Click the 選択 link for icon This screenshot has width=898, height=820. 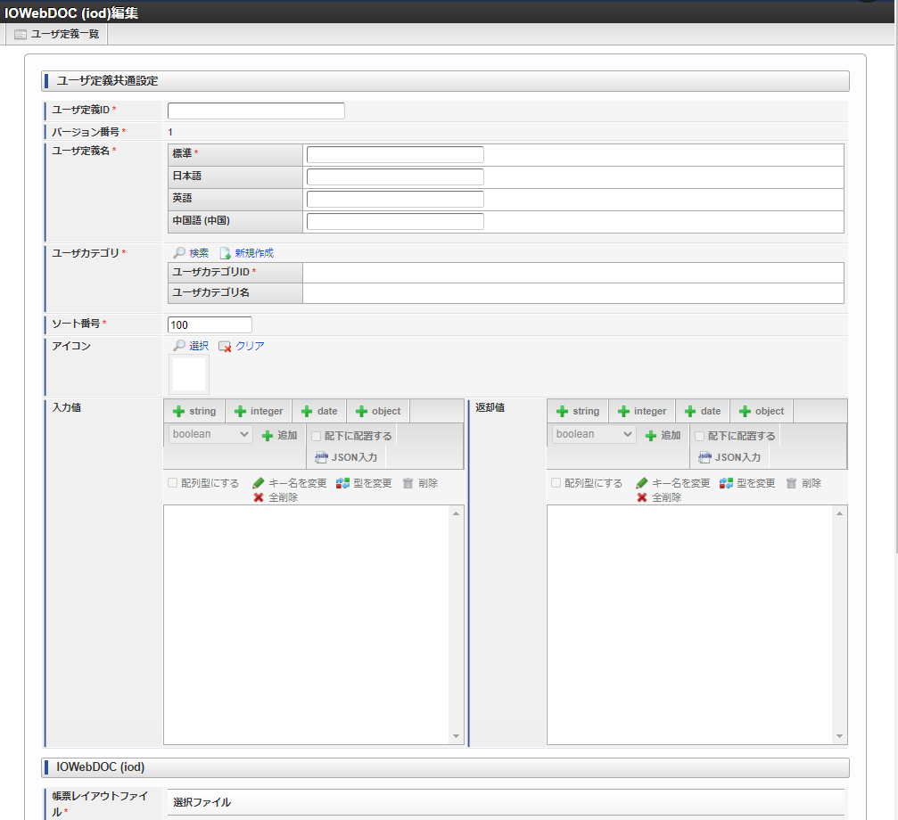[x=199, y=346]
